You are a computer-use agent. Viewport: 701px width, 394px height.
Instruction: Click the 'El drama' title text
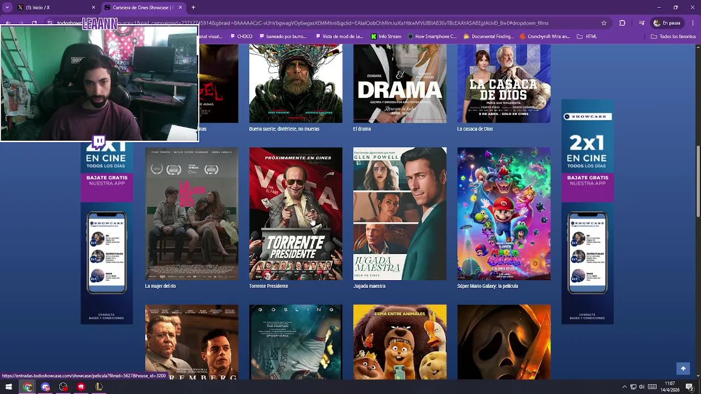click(362, 129)
